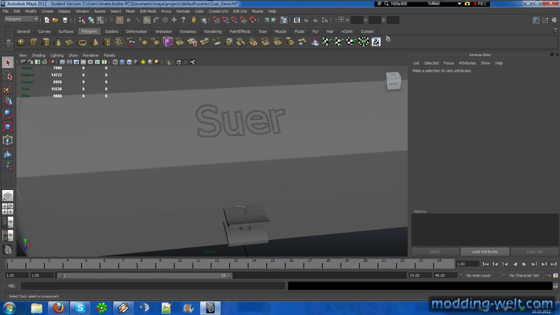Toggle the auto keyframe key icon
This screenshot has height=315, width=560.
(x=548, y=275)
